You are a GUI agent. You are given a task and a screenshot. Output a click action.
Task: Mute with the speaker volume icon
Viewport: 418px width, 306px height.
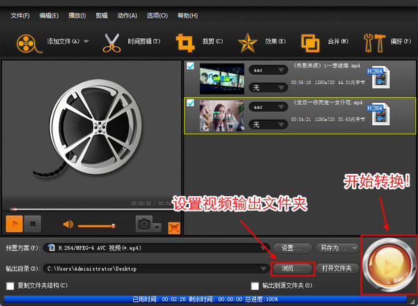pos(68,225)
